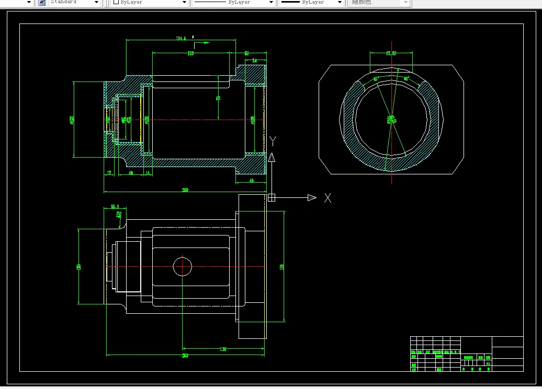Select the R10 radius callout
This screenshot has height=389, width=542.
(119, 215)
